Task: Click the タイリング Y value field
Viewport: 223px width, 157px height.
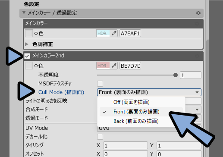Action: (179, 145)
